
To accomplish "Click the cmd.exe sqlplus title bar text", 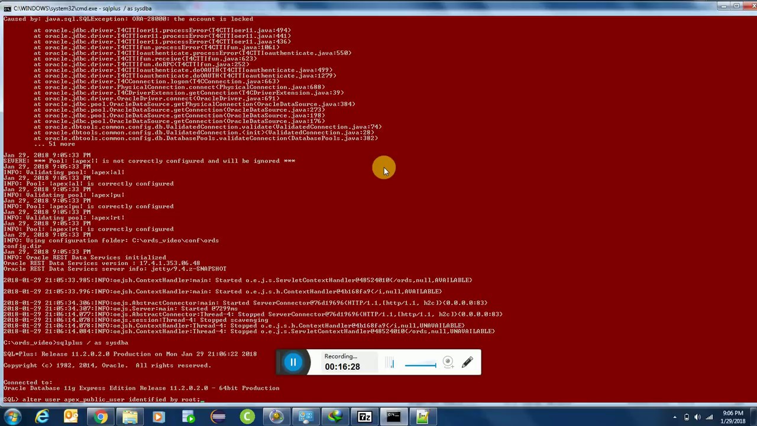I will [x=82, y=8].
